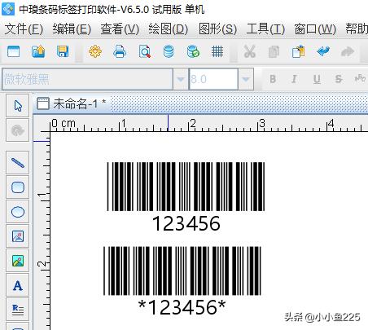The image size is (368, 330).
Task: Expand the font name dropdown
Action: [x=181, y=79]
